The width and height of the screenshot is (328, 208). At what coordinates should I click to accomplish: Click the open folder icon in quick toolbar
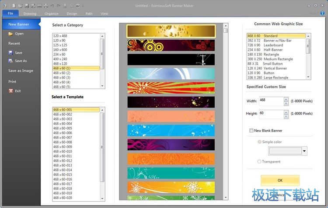tap(20, 6)
